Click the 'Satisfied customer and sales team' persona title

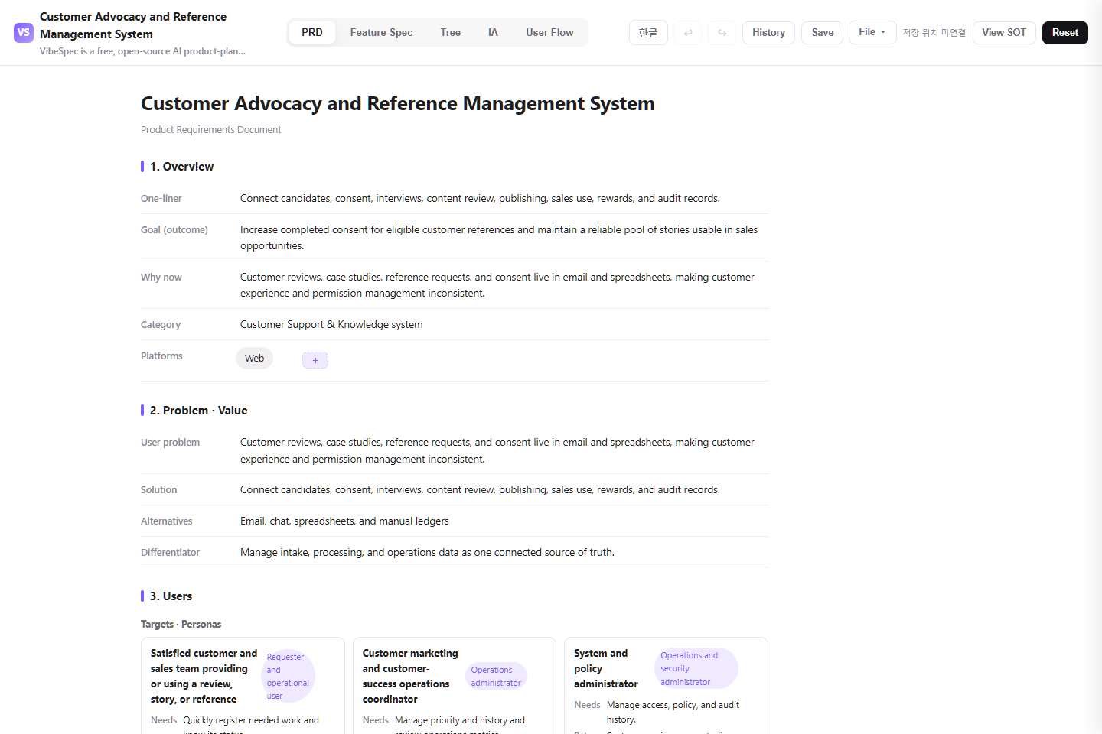204,677
